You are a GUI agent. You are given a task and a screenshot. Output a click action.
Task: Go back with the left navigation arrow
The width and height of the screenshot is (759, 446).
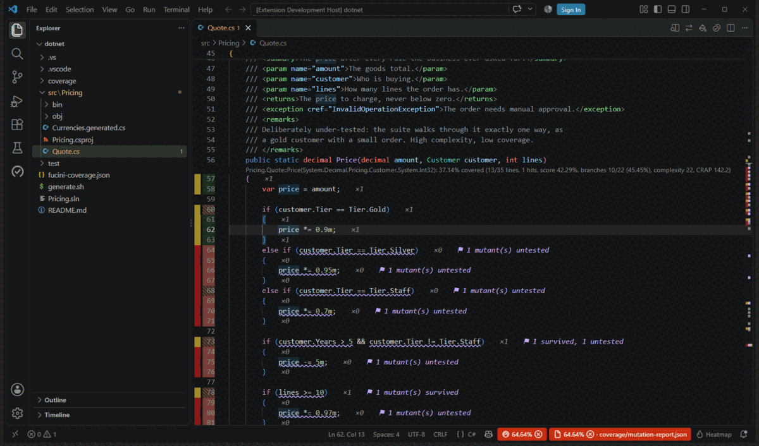click(x=229, y=9)
